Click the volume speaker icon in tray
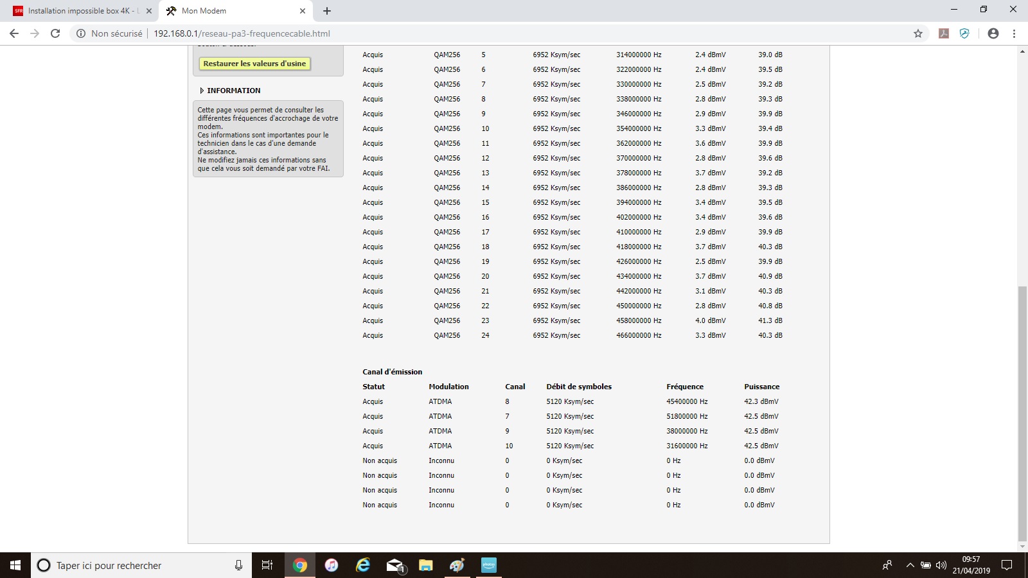The height and width of the screenshot is (578, 1028). (941, 565)
